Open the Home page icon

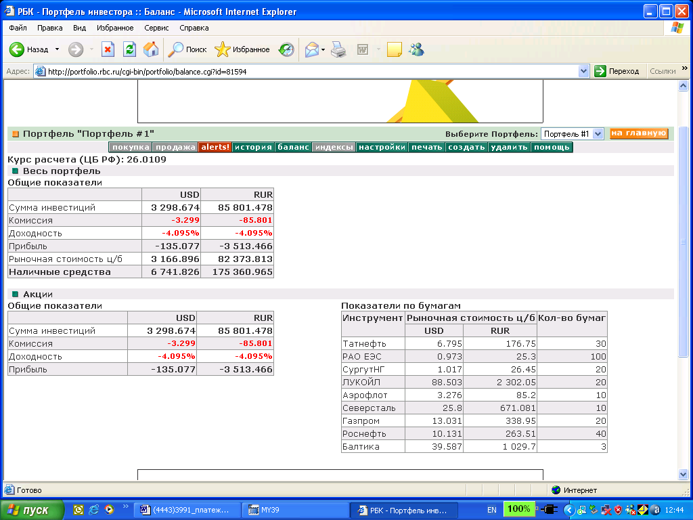click(151, 49)
